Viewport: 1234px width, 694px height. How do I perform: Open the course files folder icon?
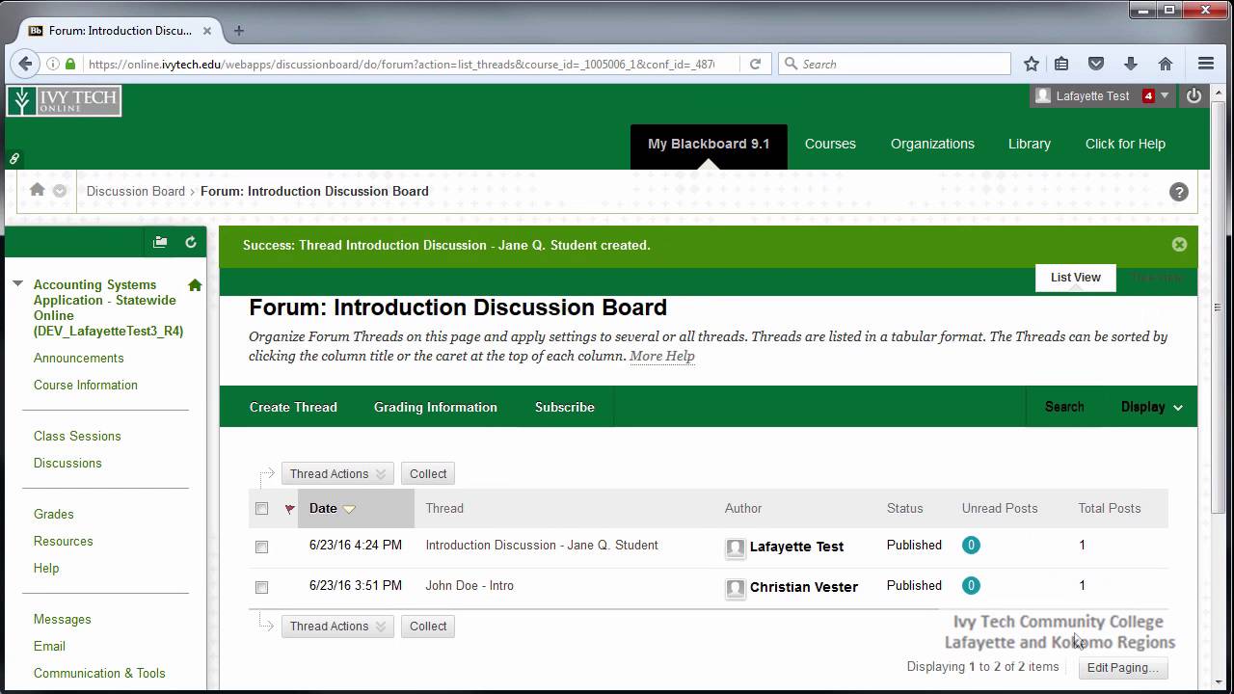tap(160, 242)
